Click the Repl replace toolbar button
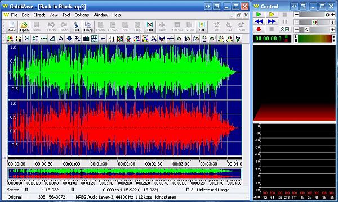Viewport: 338px width, 202px height. 137,27
